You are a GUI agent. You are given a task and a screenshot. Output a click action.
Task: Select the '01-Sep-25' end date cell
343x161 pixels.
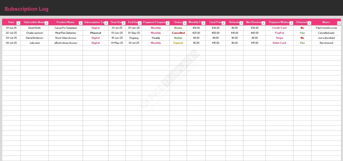134,33
